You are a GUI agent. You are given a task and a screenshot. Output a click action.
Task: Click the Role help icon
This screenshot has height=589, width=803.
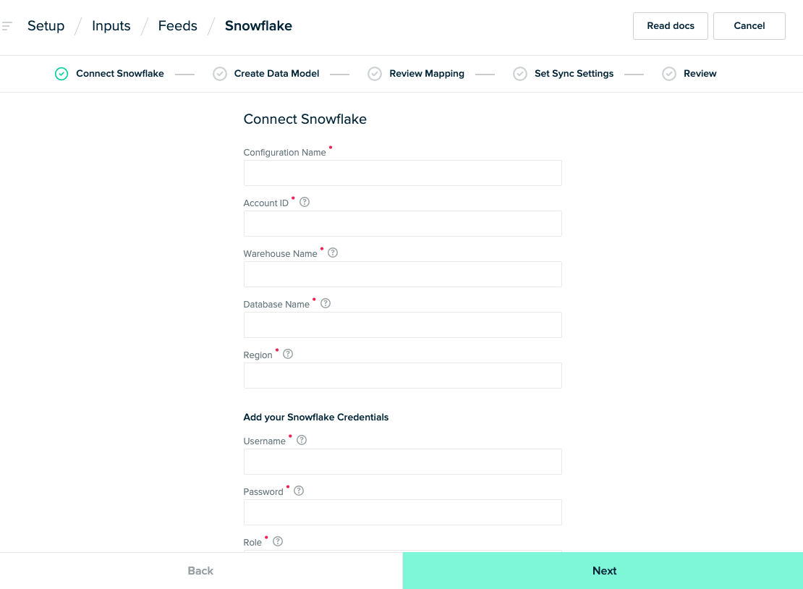pyautogui.click(x=278, y=542)
